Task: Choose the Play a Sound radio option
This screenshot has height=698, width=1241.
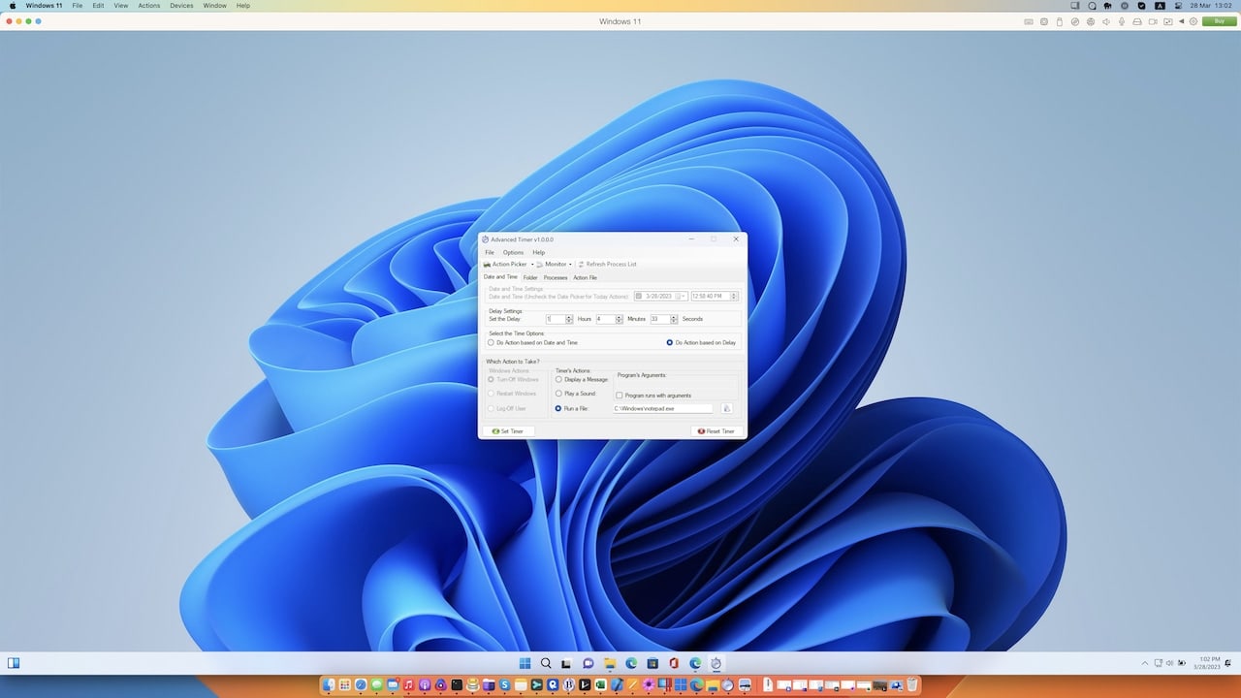Action: [576, 394]
